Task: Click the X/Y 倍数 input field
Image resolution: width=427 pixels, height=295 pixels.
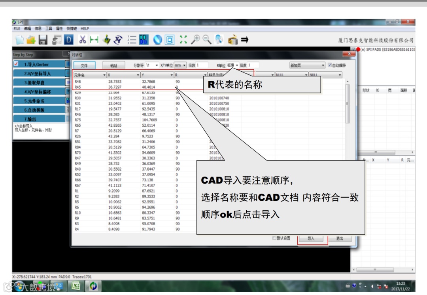Action: pyautogui.click(x=202, y=65)
